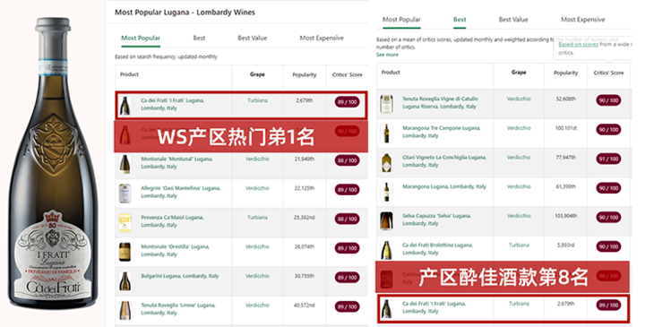Click Selva Capuzza 'Selva' bottle thumbnail
Image resolution: width=654 pixels, height=327 pixels.
[386, 220]
